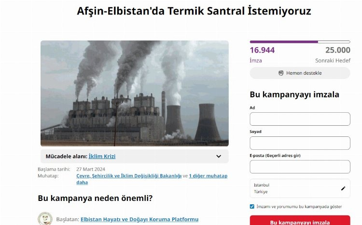362x225 pixels.
Task: Click the fist icon in Hemen destekle
Action: pyautogui.click(x=281, y=73)
